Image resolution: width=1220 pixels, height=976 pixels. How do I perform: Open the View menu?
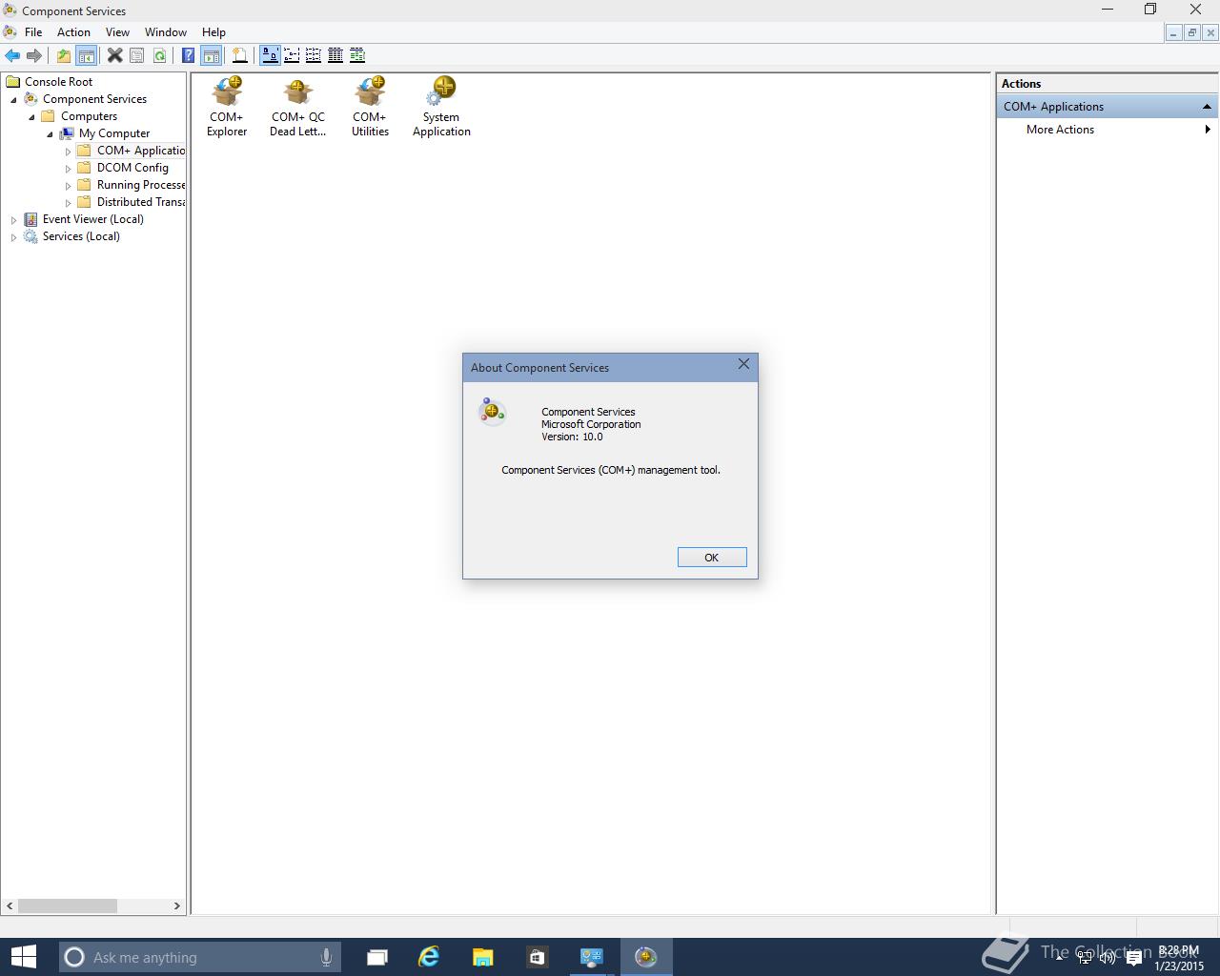click(117, 32)
